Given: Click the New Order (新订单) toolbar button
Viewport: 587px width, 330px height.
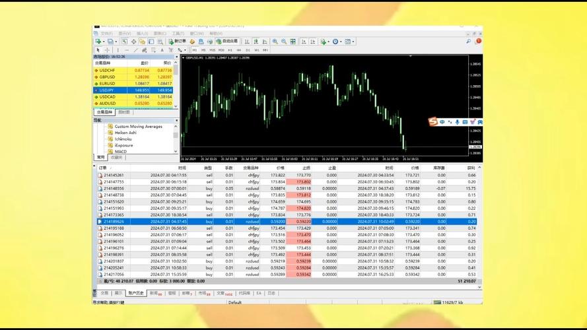Looking at the screenshot, I should [x=178, y=42].
